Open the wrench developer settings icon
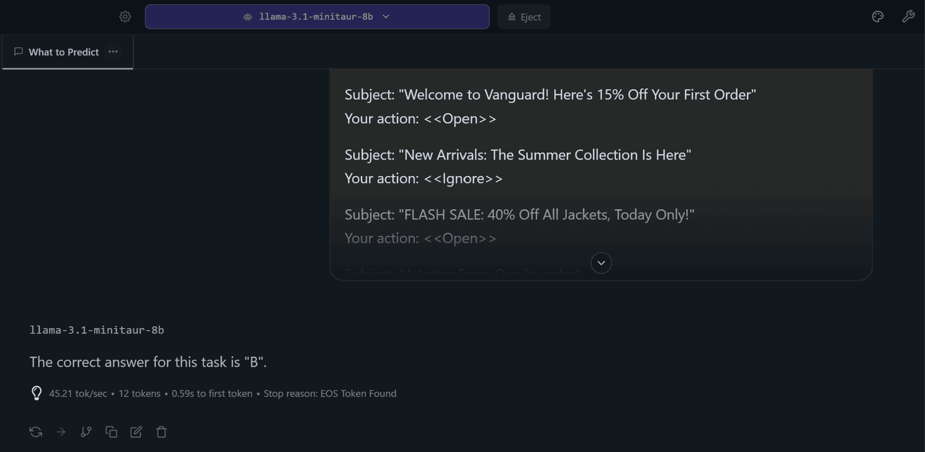Viewport: 925px width, 452px height. (x=908, y=17)
